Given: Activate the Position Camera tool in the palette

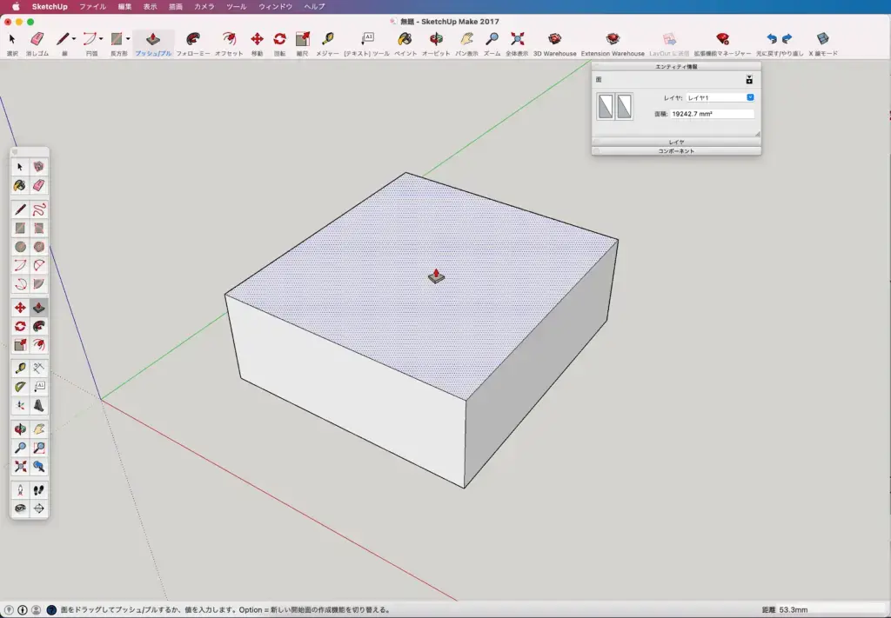Looking at the screenshot, I should tap(21, 490).
